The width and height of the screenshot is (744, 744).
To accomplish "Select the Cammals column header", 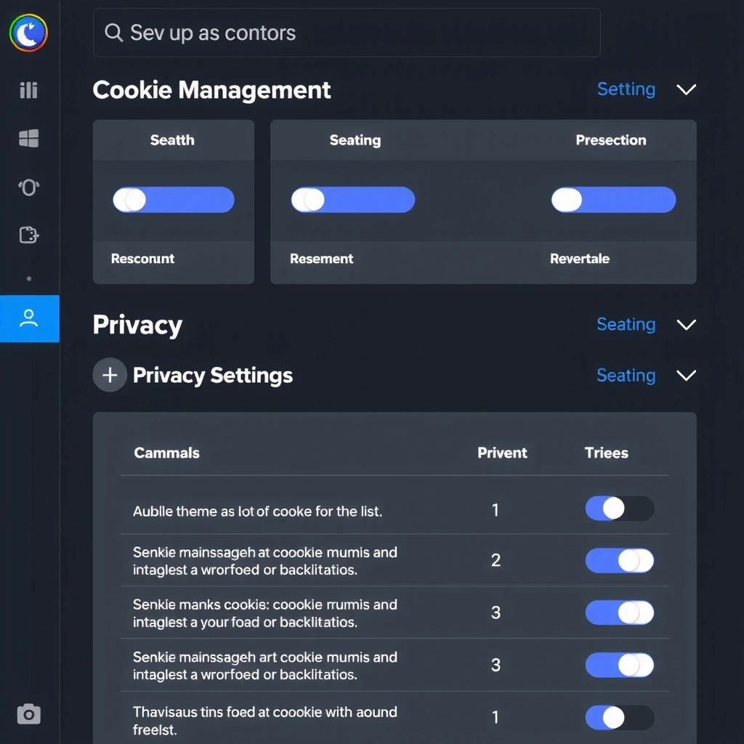I will point(166,453).
